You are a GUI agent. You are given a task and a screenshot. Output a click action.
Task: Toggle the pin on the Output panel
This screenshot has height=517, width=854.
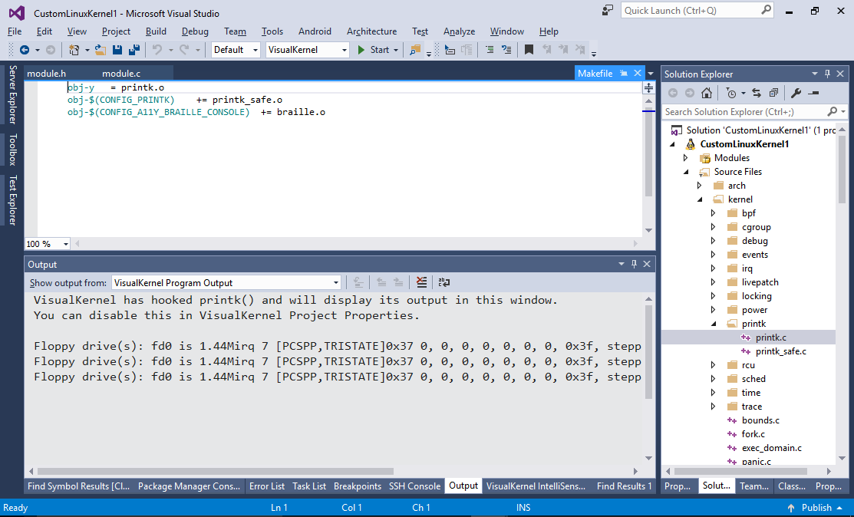(x=634, y=264)
